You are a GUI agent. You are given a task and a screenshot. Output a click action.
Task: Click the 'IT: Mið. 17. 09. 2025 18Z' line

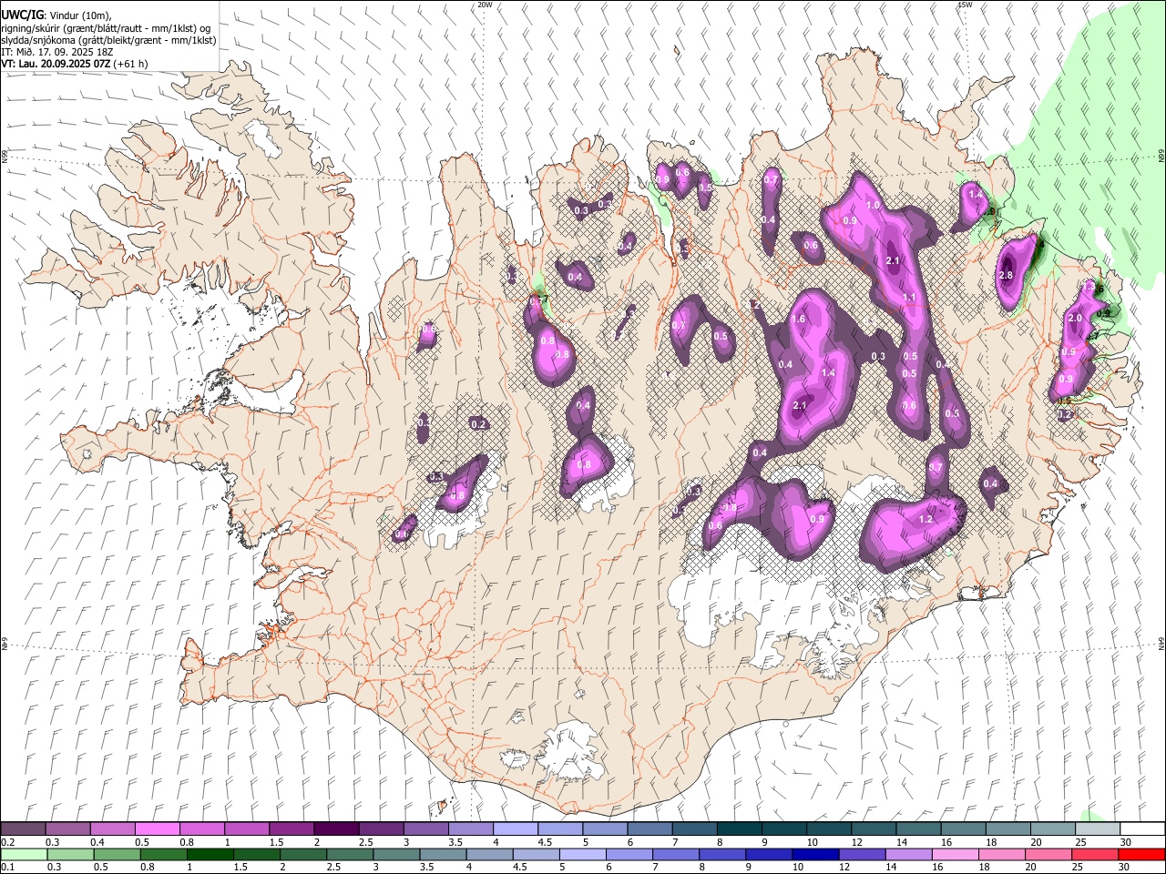(56, 52)
